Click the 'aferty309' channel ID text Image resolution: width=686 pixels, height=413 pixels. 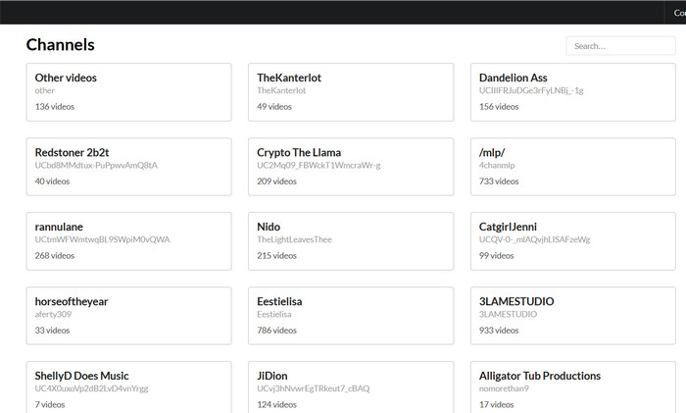coord(53,314)
